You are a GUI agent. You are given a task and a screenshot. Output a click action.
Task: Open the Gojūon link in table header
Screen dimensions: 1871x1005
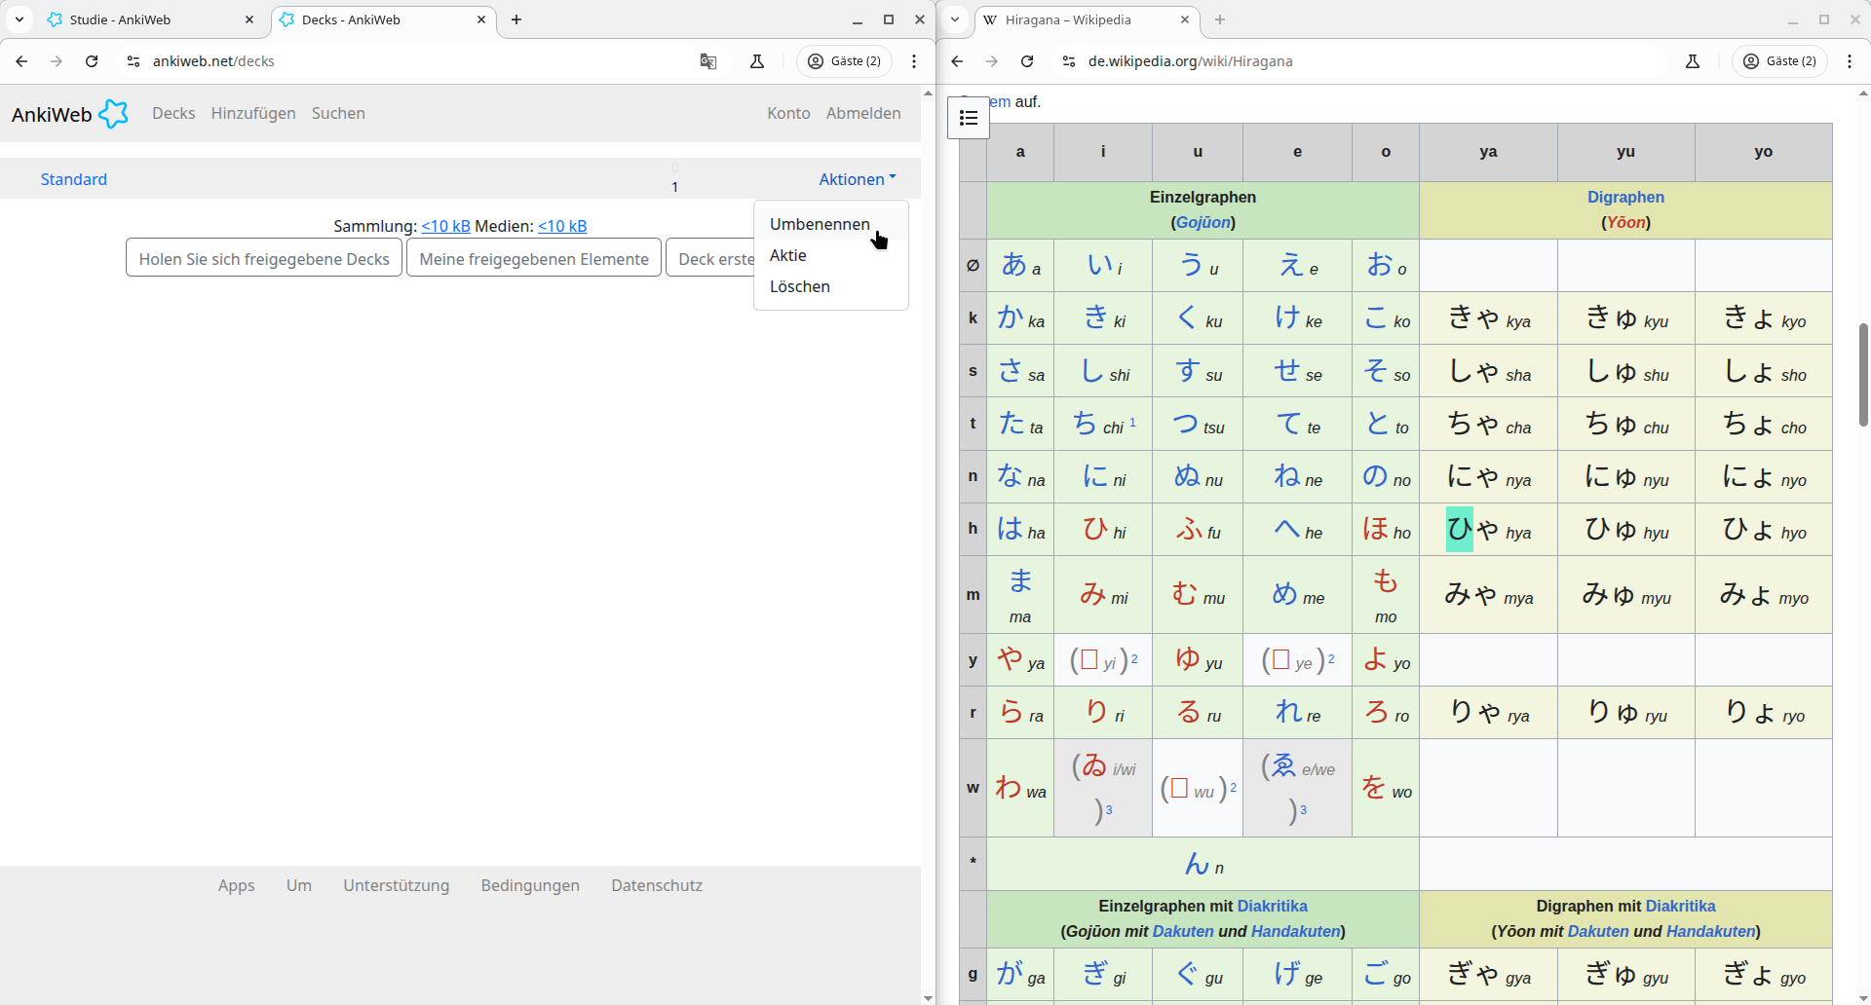point(1203,222)
